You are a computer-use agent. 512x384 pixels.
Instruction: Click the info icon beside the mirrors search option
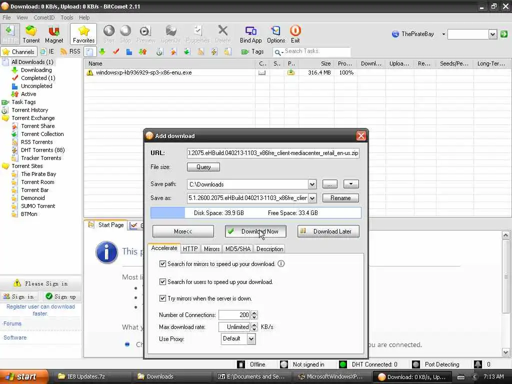281,263
